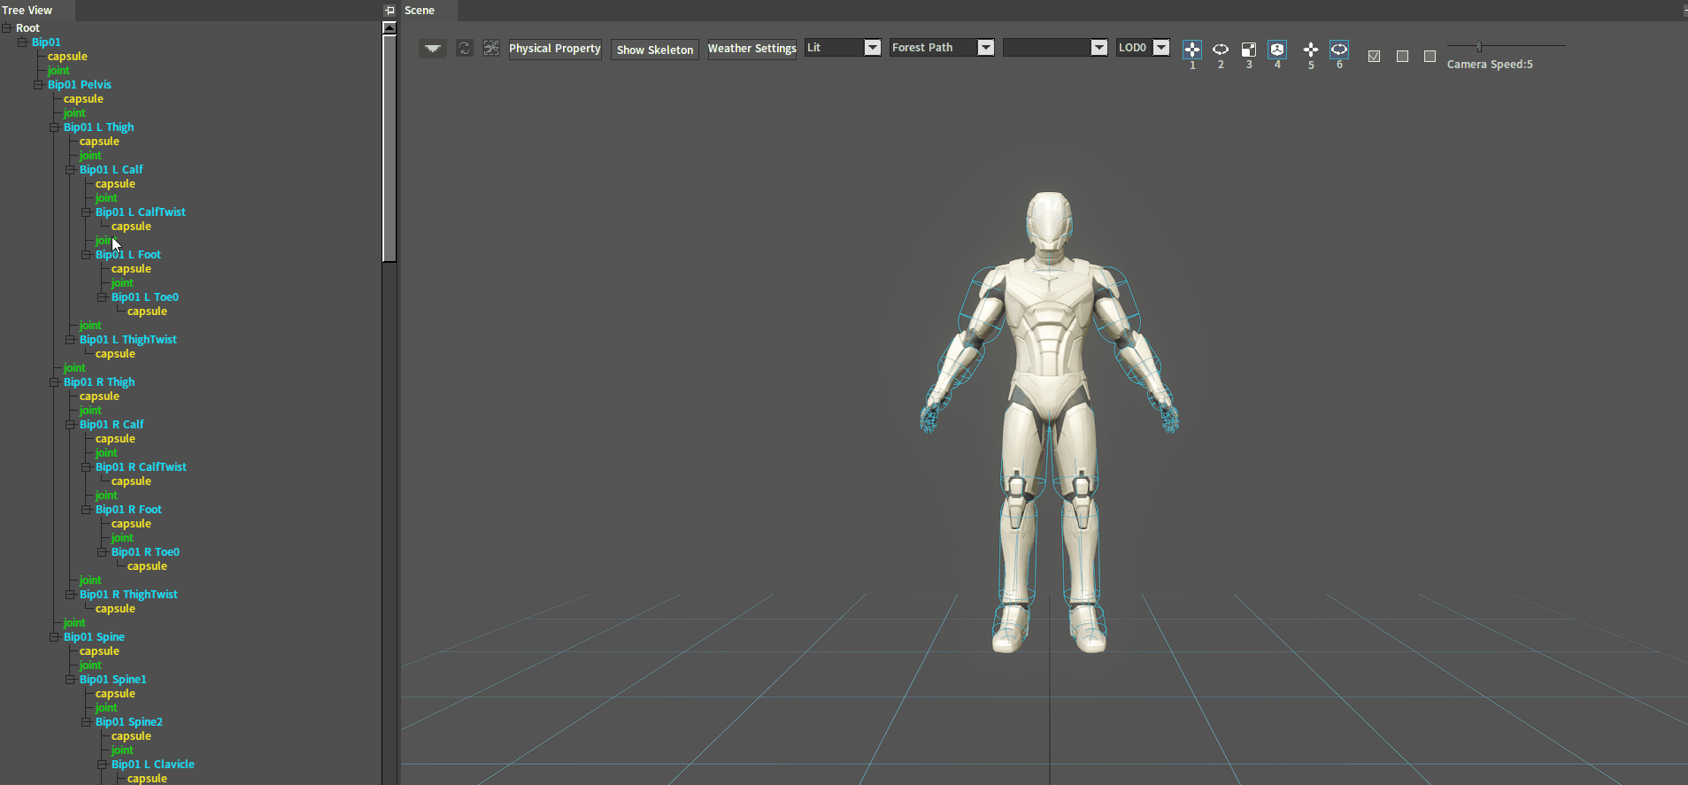Collapse the Root tree node
This screenshot has height=785, width=1688.
(6, 28)
